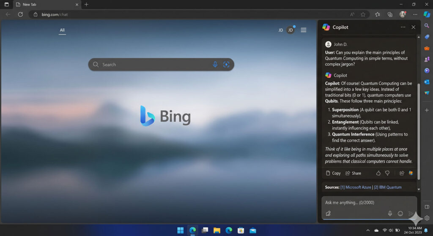Focus the Bing Search input field

click(161, 65)
